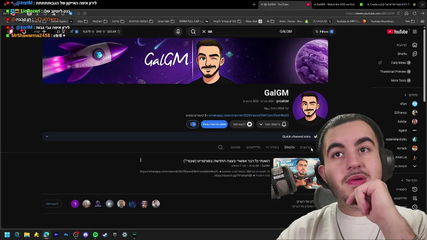Open File Explorer from taskbar

(x=27, y=235)
